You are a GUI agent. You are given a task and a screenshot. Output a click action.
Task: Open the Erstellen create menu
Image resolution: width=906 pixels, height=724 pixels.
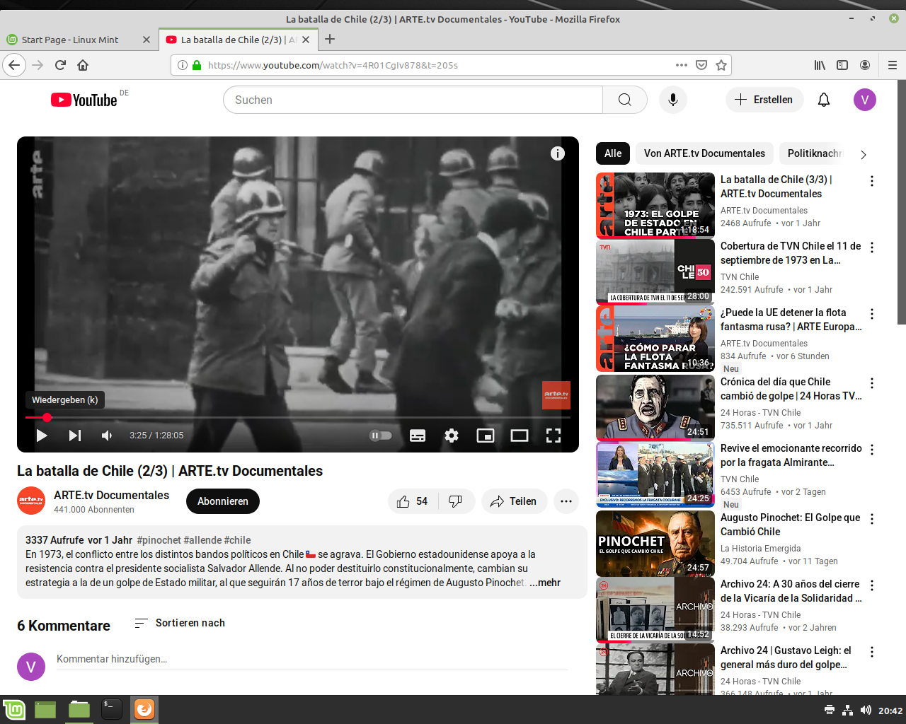(764, 100)
